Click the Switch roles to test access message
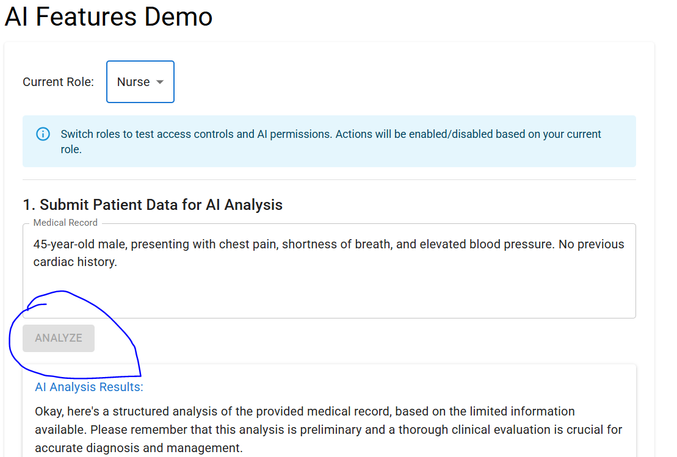677x457 pixels. point(331,142)
